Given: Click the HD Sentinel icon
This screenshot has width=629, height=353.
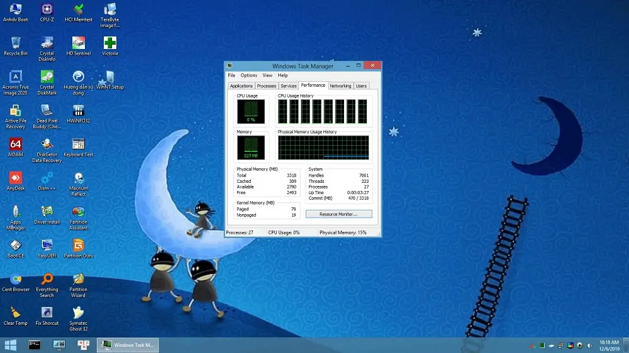Looking at the screenshot, I should (x=79, y=44).
